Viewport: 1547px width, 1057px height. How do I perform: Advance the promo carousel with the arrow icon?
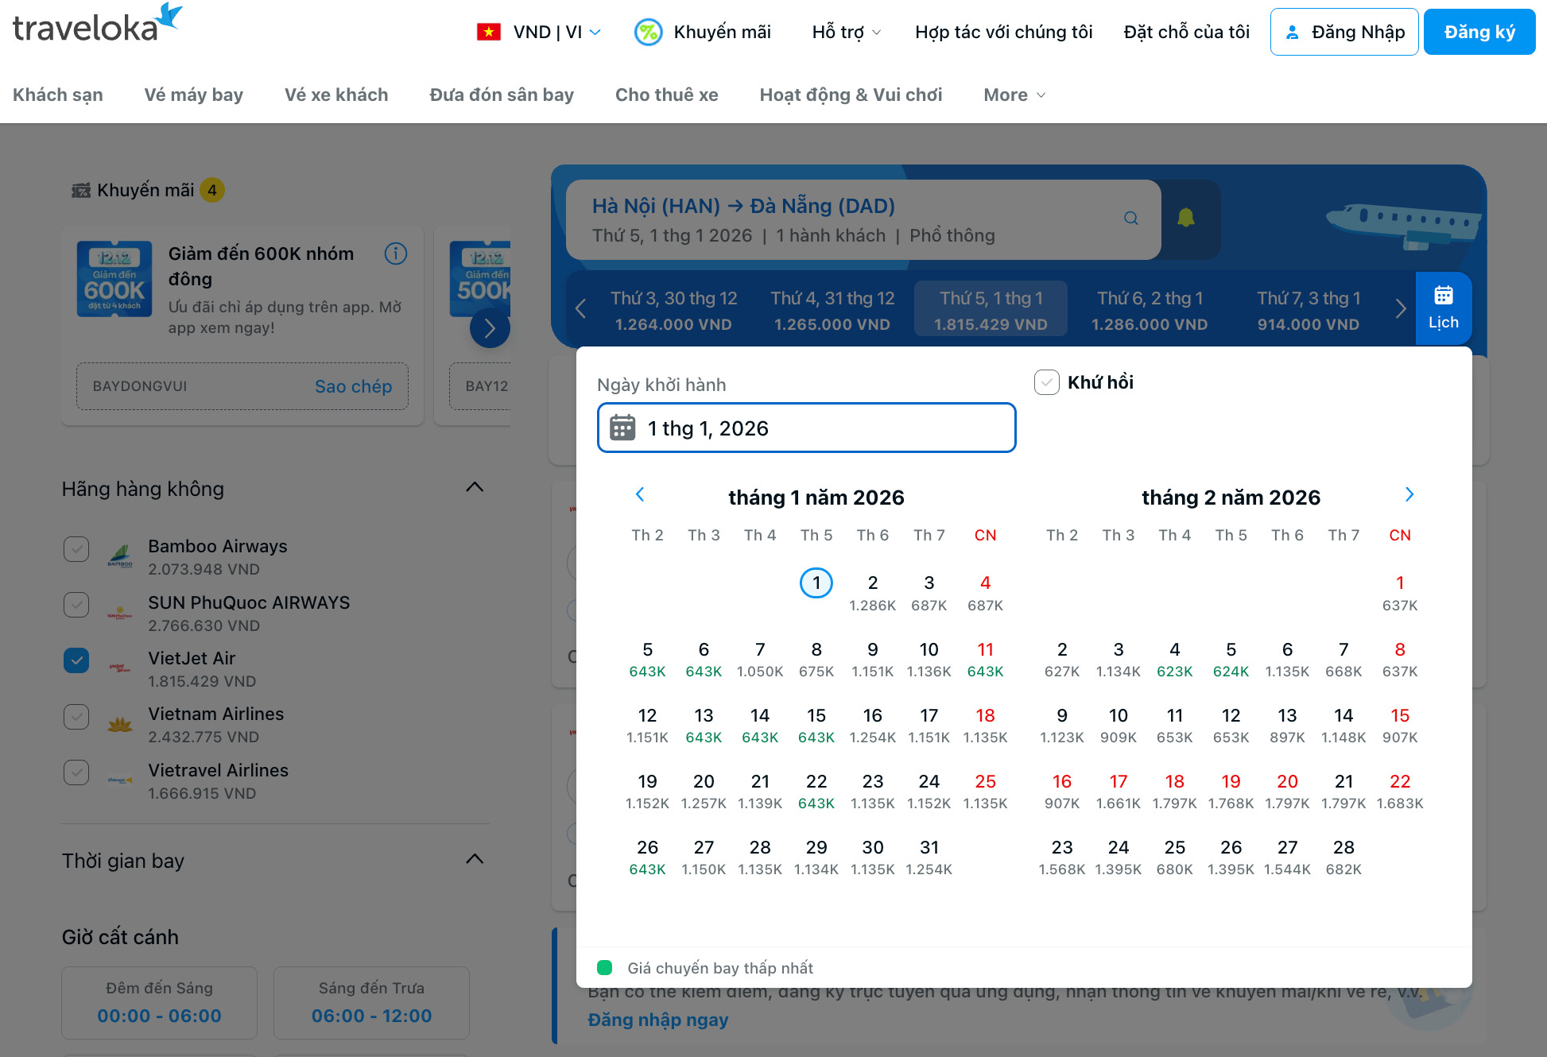489,327
